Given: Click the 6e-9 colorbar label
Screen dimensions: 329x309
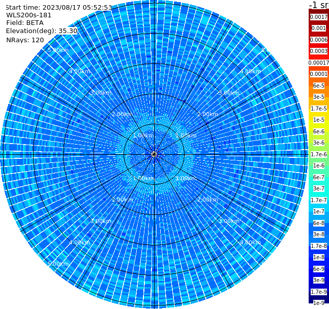Looking at the screenshot, I should (x=319, y=269).
